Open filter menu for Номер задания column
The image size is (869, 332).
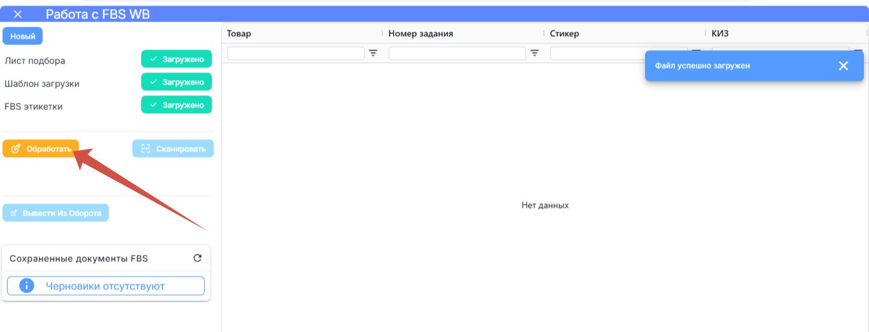(x=535, y=53)
